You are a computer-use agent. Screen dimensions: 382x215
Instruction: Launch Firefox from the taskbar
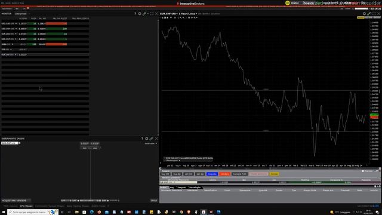coord(99,212)
